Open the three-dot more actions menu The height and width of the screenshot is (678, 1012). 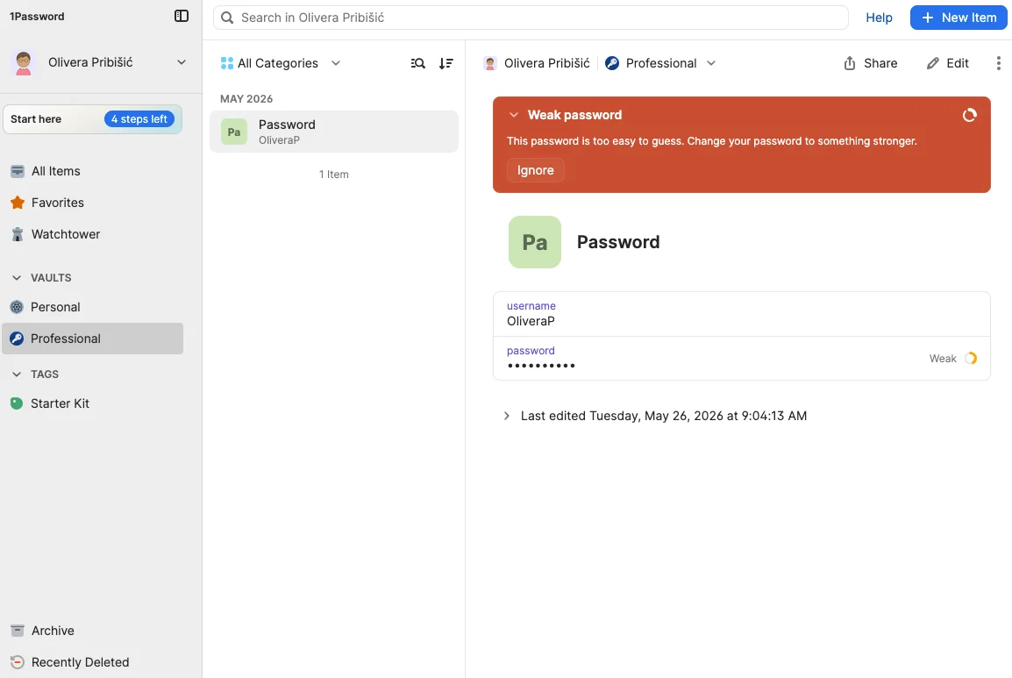[x=999, y=63]
